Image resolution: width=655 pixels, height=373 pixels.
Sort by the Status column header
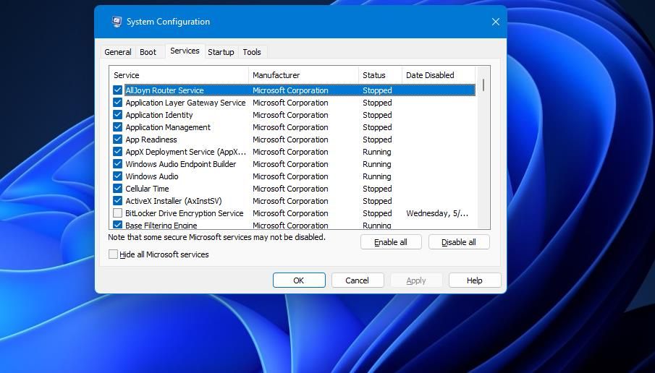click(x=380, y=75)
